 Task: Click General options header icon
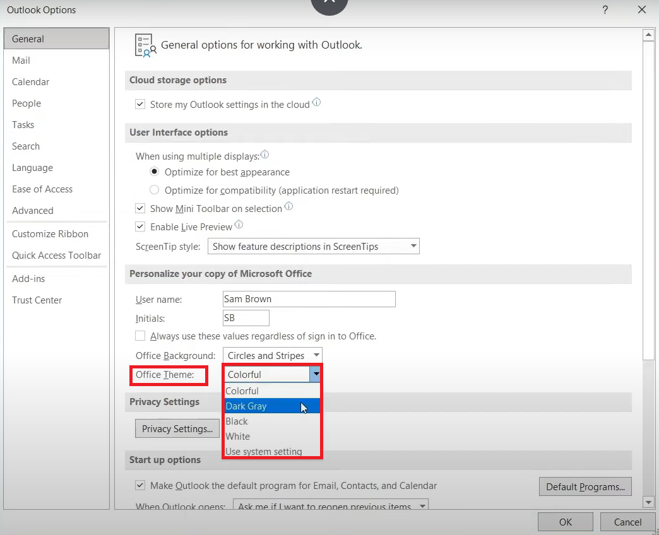tap(145, 45)
